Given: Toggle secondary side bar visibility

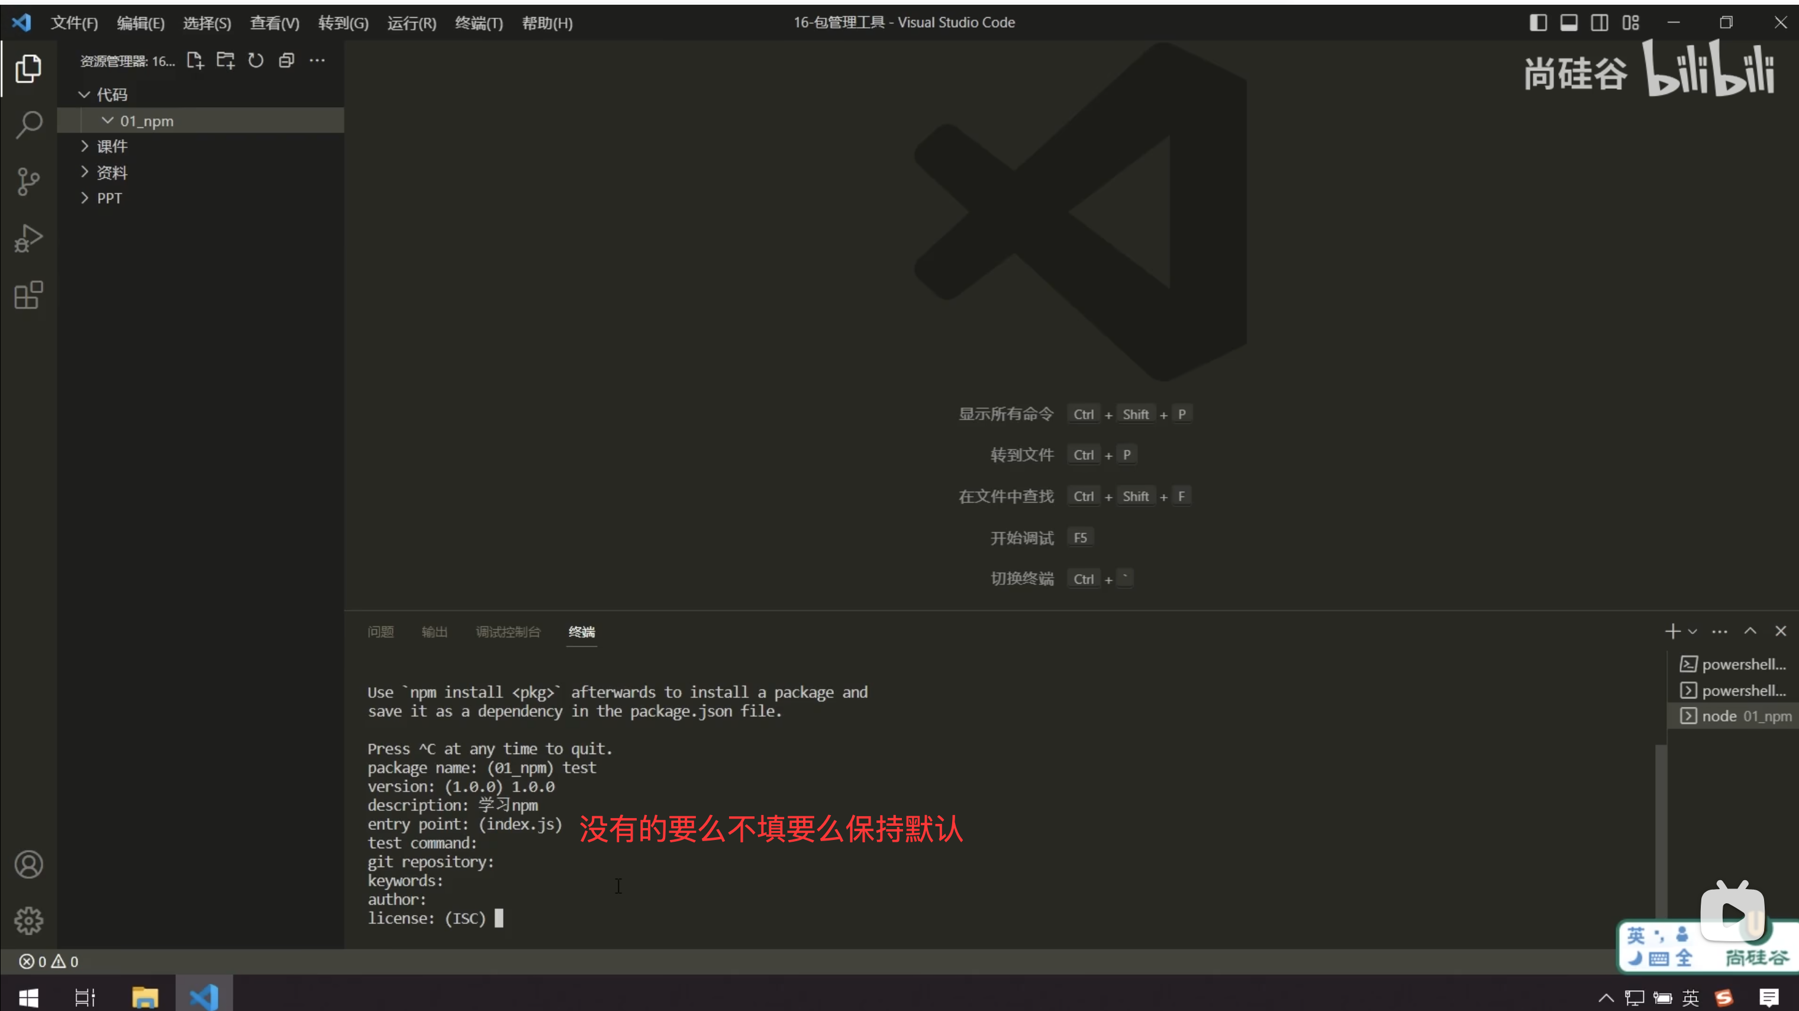Looking at the screenshot, I should [1599, 23].
